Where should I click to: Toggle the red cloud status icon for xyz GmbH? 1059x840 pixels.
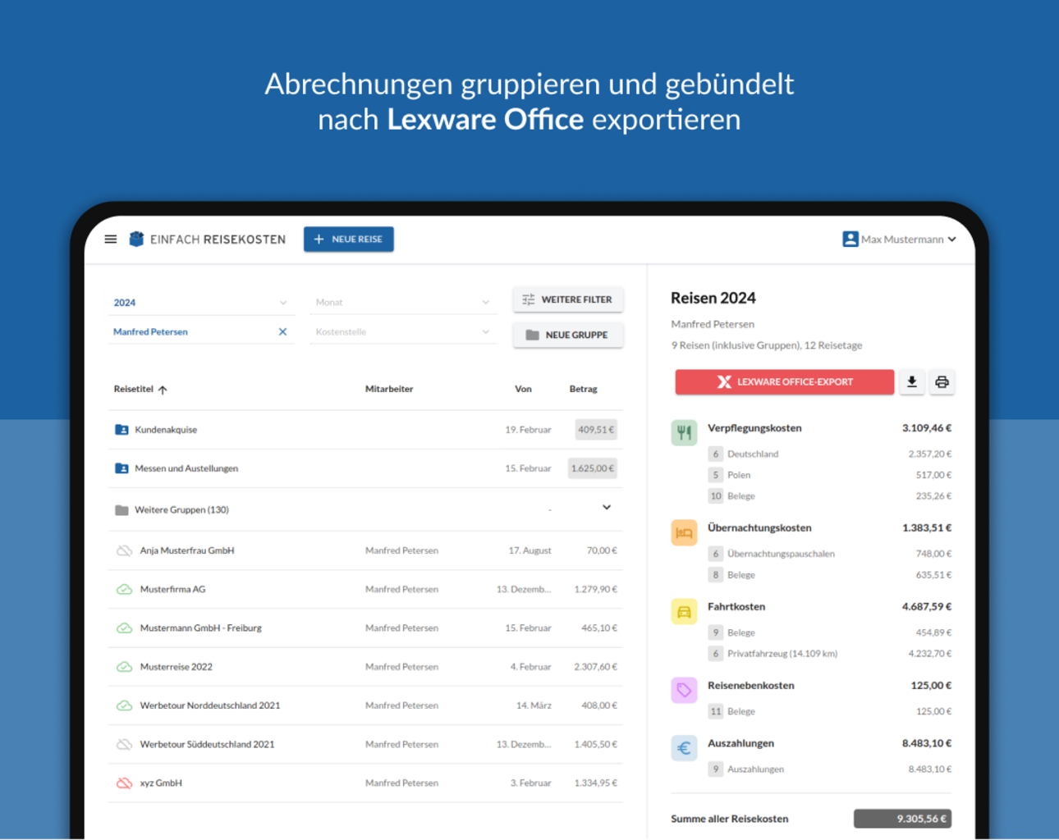(124, 783)
